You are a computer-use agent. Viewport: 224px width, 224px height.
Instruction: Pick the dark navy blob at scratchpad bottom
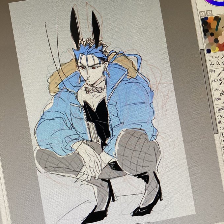tap(209, 51)
